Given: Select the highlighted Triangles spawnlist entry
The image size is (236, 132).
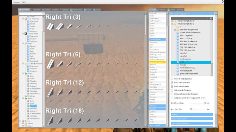Looking at the screenshot, I should 33,106.
